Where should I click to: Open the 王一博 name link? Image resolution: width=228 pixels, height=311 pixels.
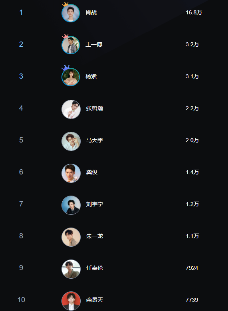[x=94, y=44]
